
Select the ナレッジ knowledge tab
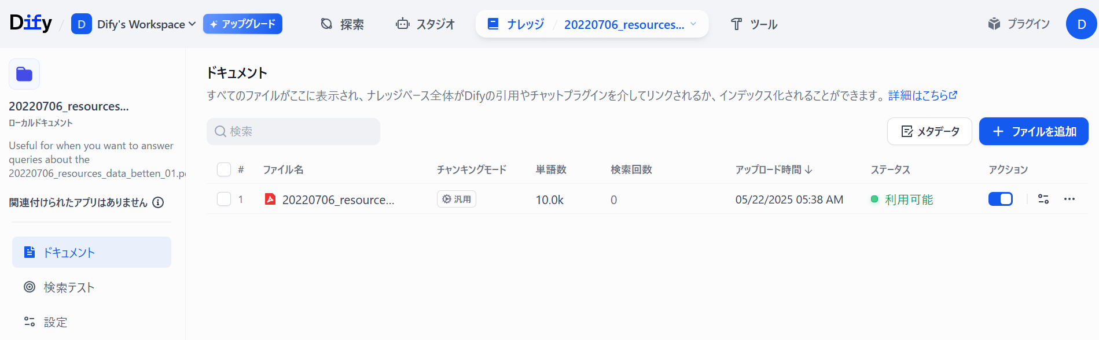tap(516, 24)
